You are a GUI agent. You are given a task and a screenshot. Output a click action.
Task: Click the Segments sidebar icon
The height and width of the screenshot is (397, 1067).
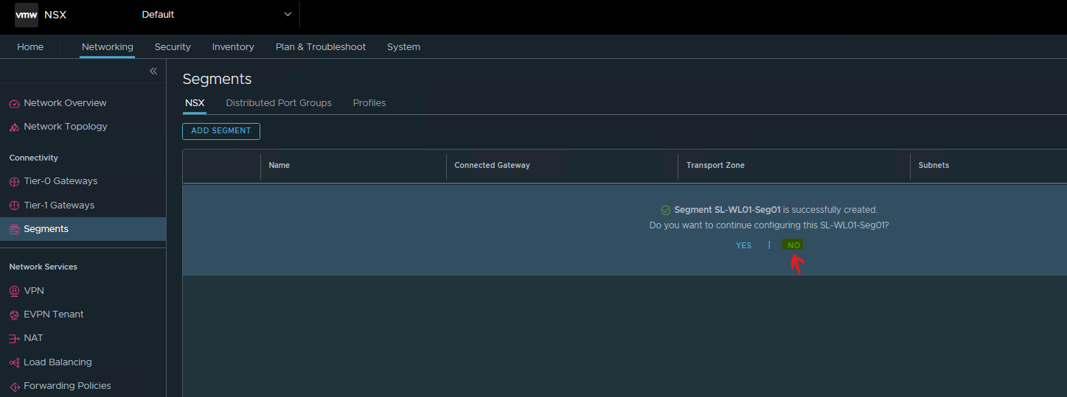14,229
